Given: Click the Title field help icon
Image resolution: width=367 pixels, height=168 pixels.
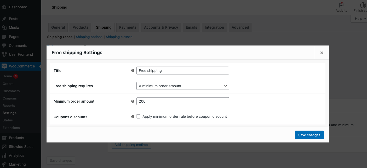Looking at the screenshot, I should pos(133,70).
